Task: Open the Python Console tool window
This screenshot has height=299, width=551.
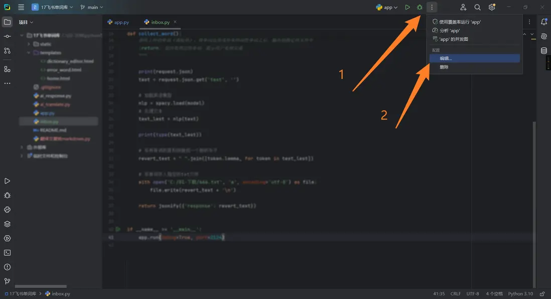Action: (7, 210)
